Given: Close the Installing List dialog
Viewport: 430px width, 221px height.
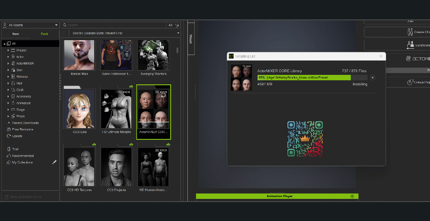Looking at the screenshot, I should [x=381, y=56].
